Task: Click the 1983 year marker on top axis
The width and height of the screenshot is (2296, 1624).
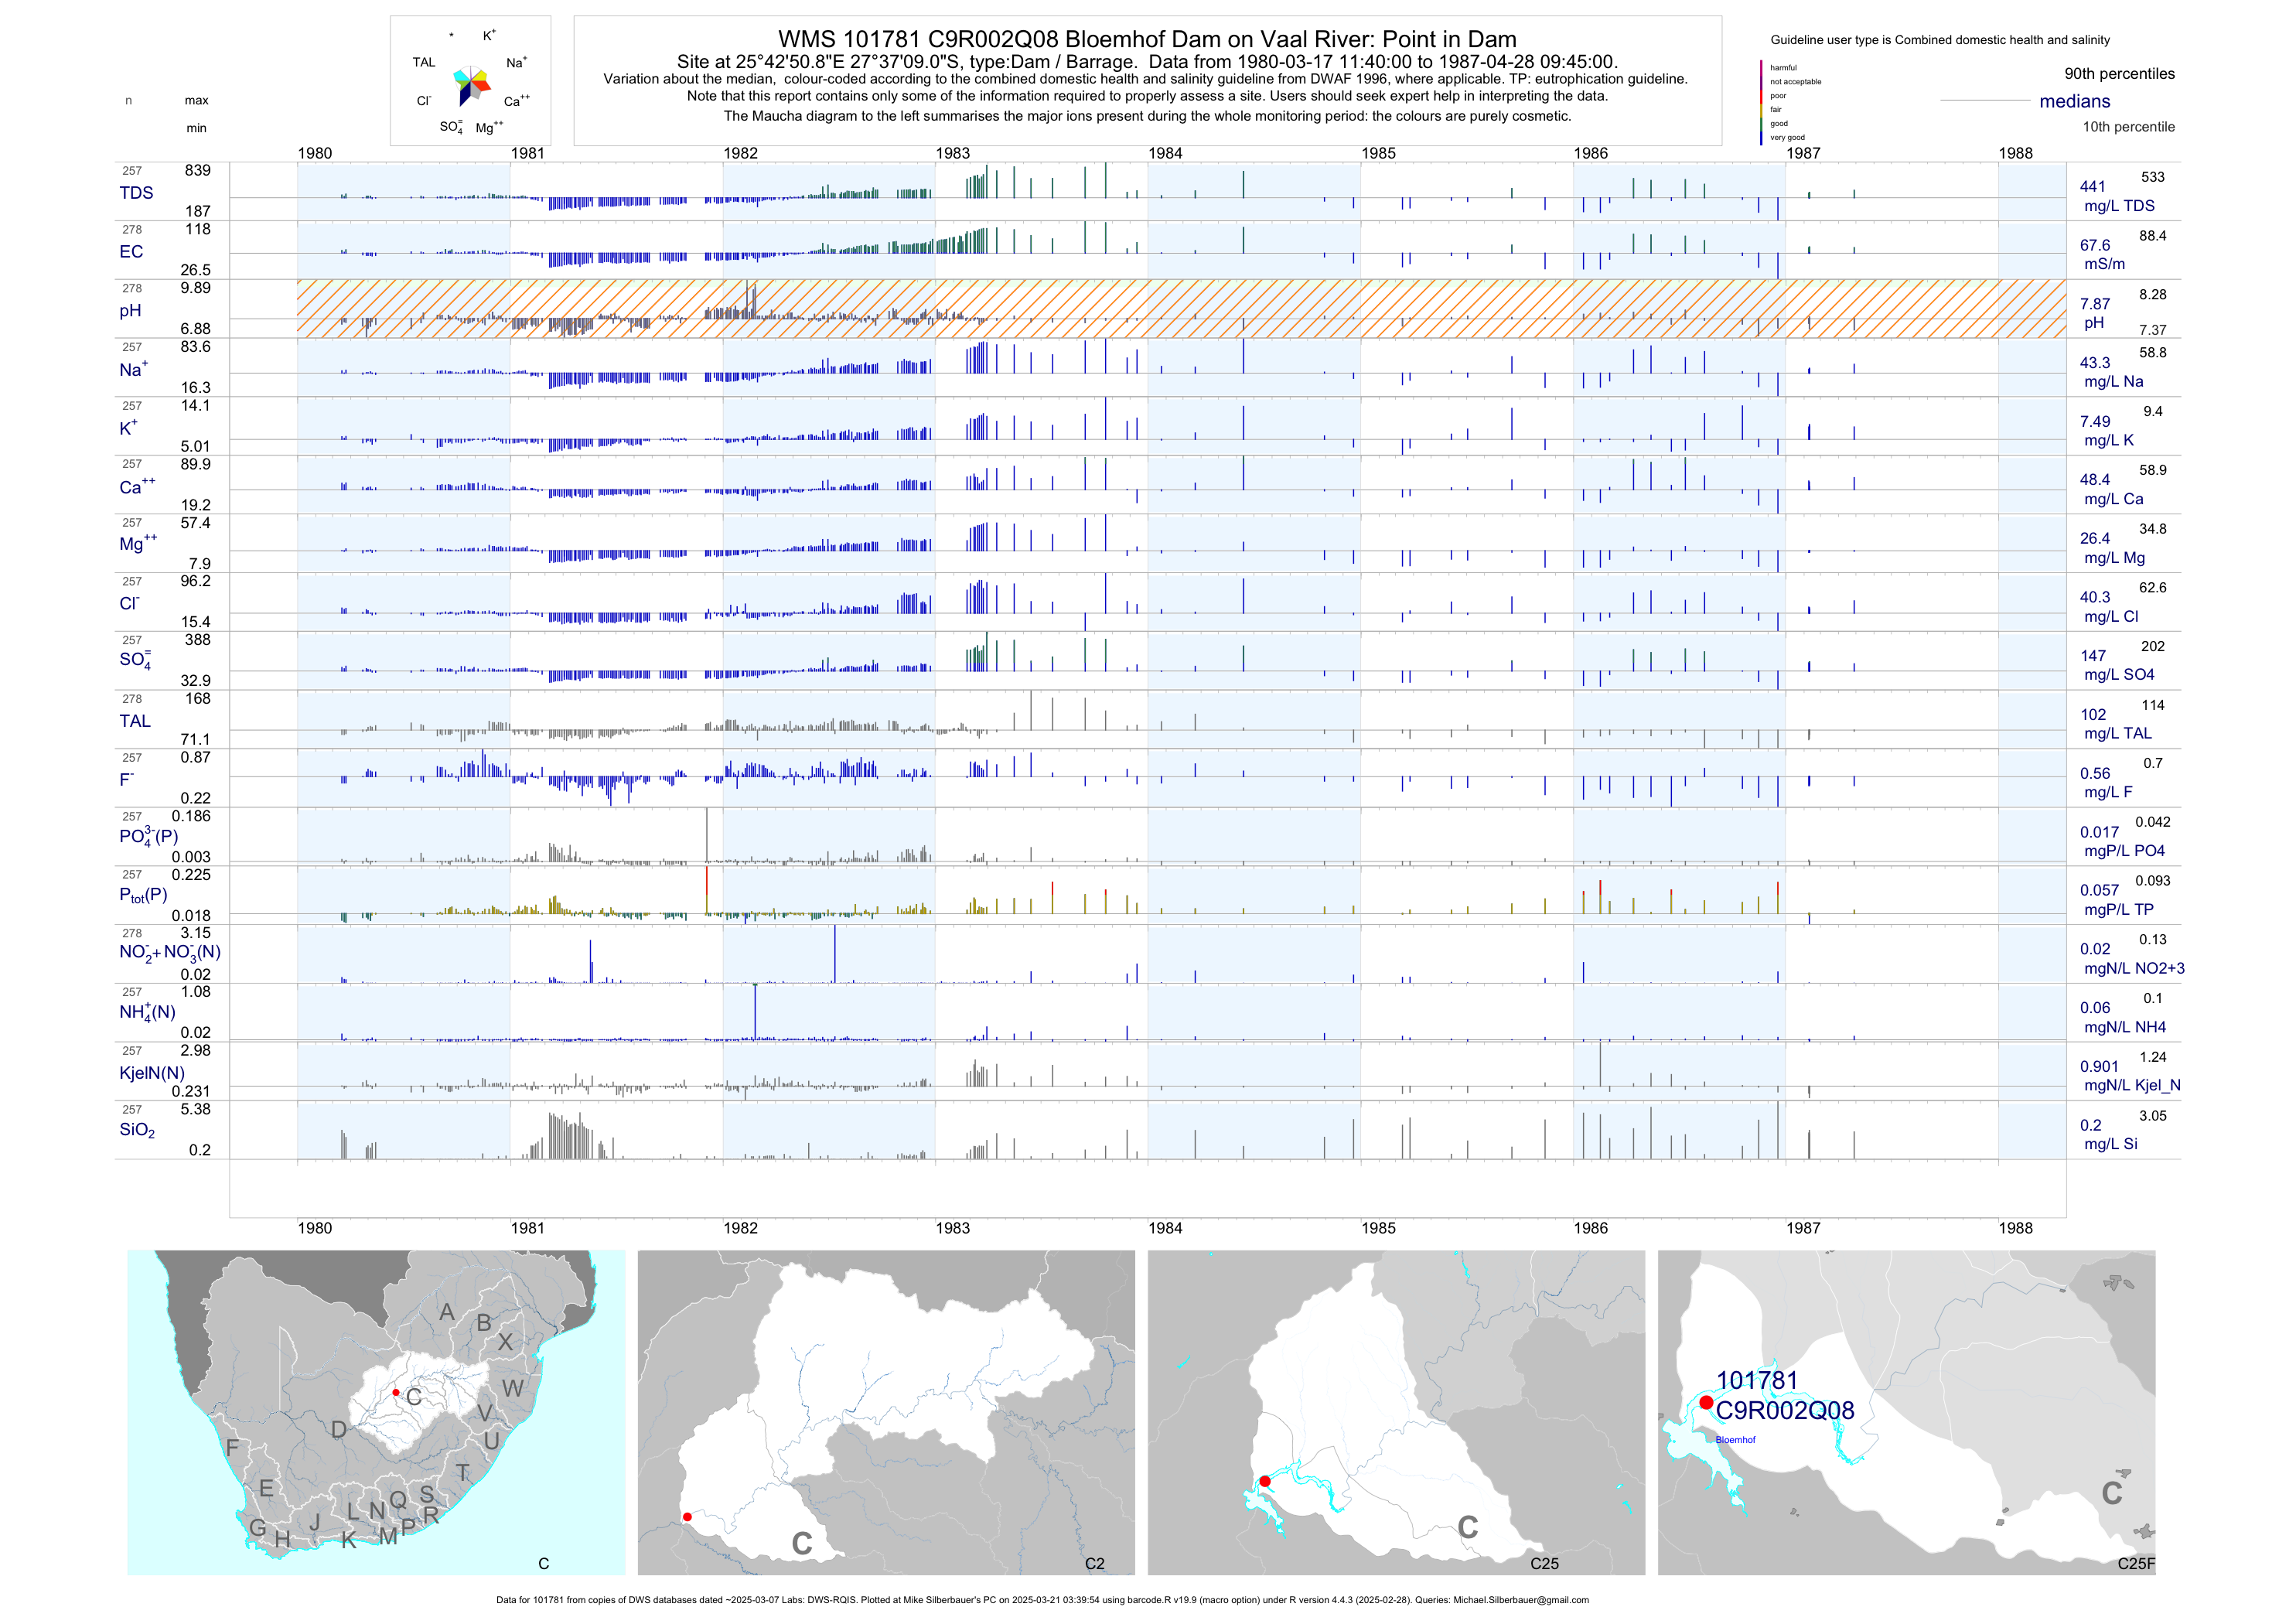Action: click(952, 153)
